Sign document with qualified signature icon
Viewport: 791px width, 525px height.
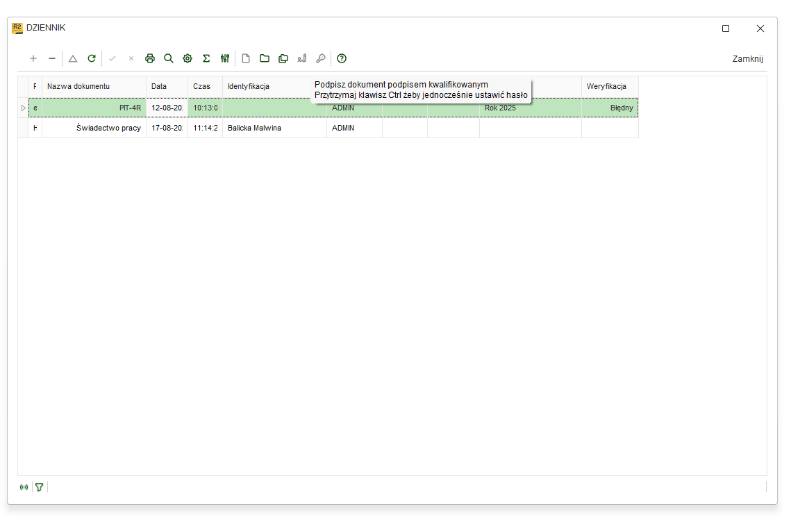(x=302, y=58)
